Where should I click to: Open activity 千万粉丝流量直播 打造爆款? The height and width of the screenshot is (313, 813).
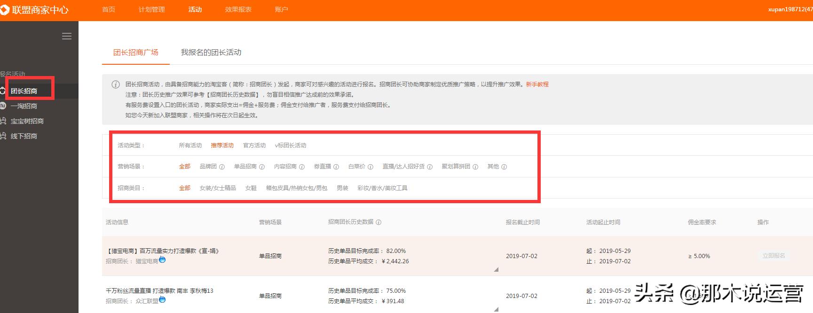click(x=159, y=291)
